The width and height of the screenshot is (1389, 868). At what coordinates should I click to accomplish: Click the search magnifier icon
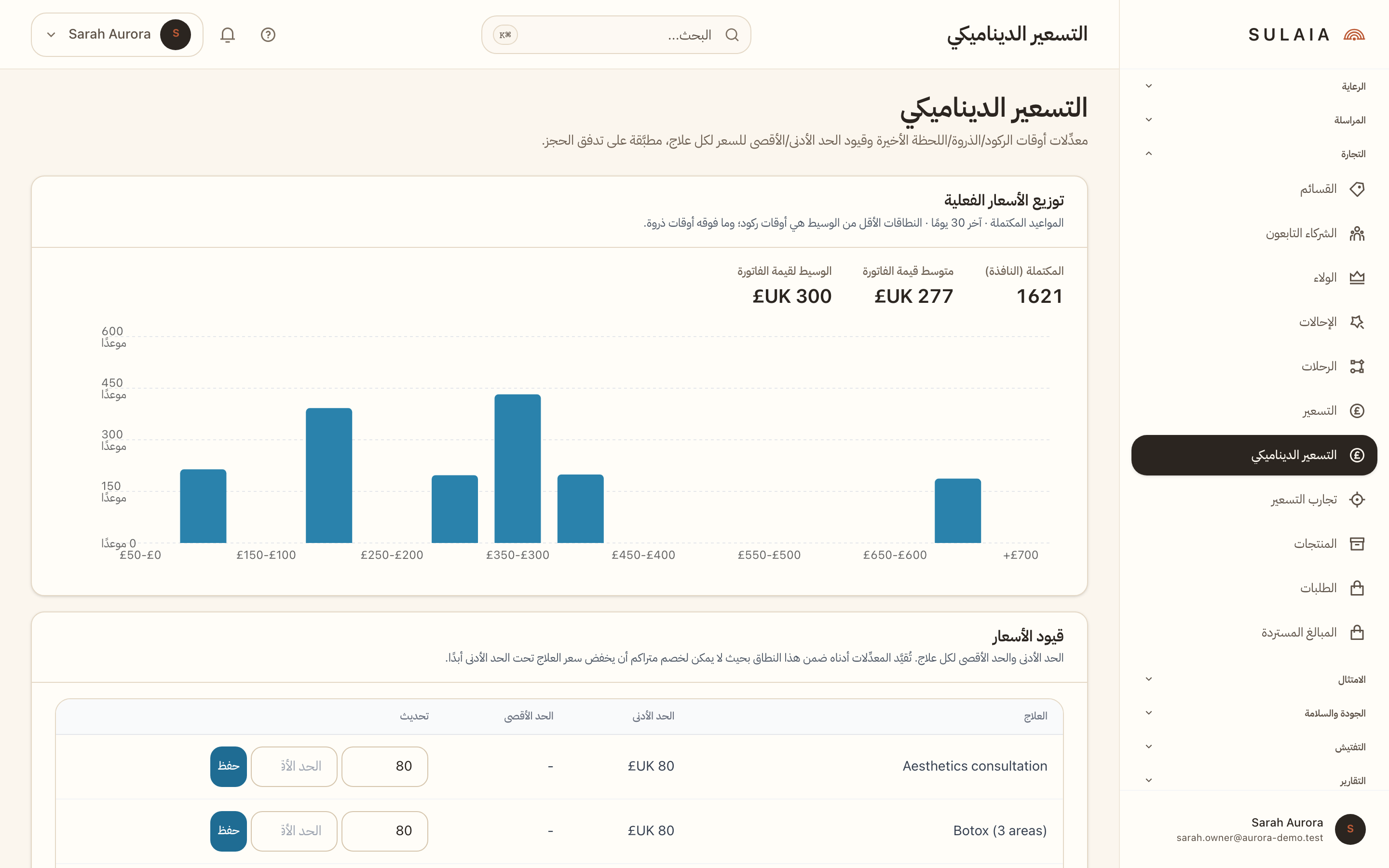732,35
